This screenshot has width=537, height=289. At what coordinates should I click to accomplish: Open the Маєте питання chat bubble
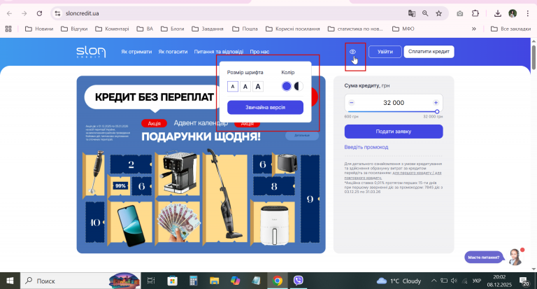484,257
